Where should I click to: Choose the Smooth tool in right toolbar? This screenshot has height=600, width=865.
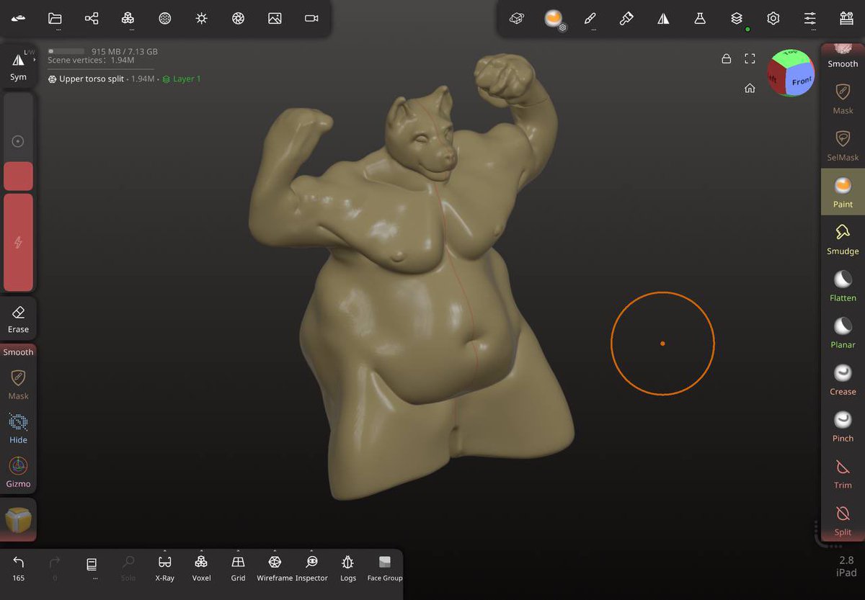843,57
